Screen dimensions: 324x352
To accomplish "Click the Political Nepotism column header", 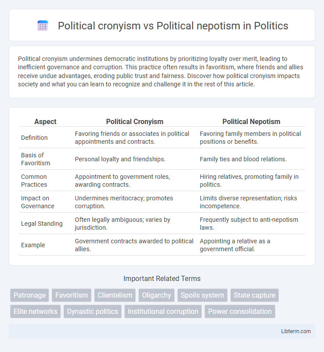I will pyautogui.click(x=251, y=121).
